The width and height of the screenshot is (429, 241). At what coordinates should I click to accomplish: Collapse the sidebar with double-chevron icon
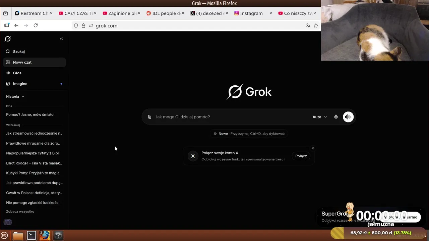point(61,39)
